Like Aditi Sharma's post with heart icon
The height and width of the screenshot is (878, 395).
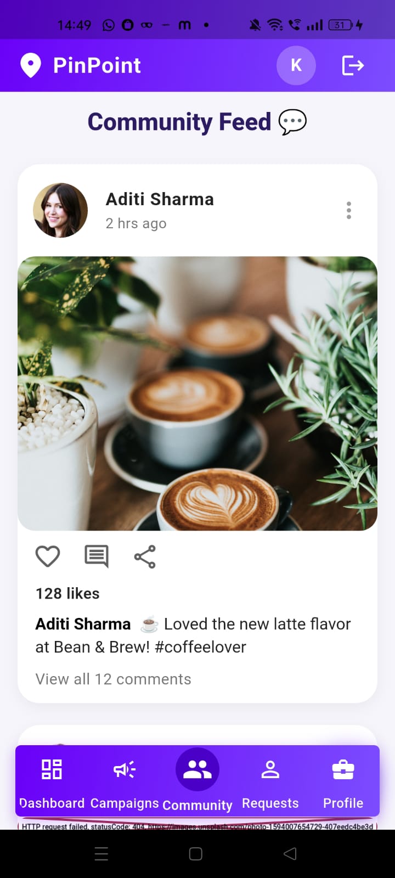tap(48, 556)
